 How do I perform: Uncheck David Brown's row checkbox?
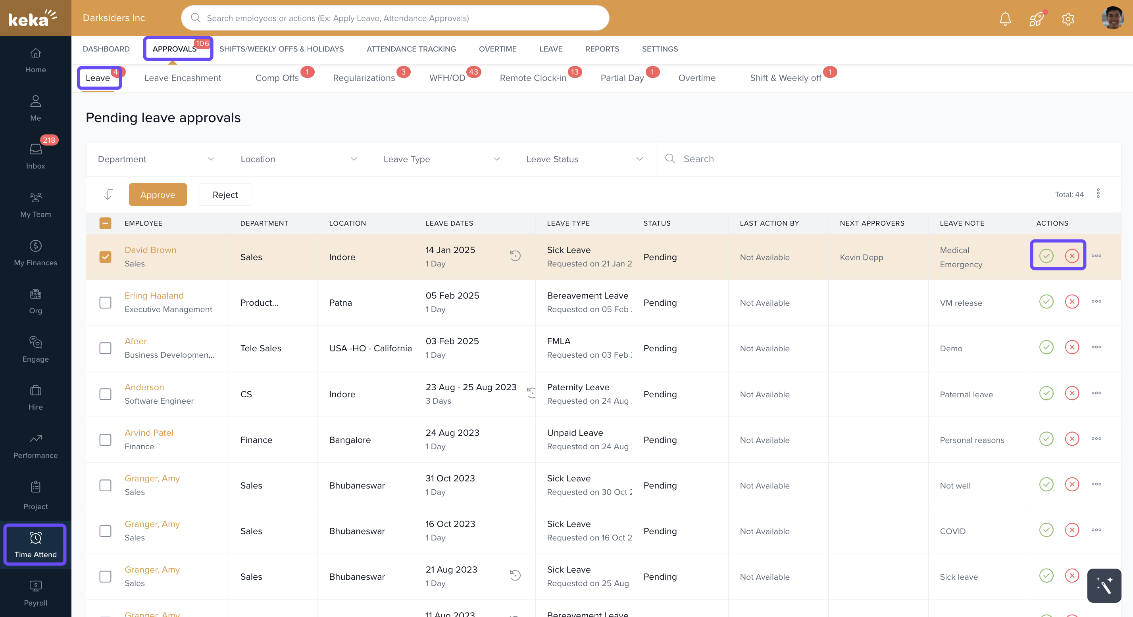pyautogui.click(x=105, y=257)
